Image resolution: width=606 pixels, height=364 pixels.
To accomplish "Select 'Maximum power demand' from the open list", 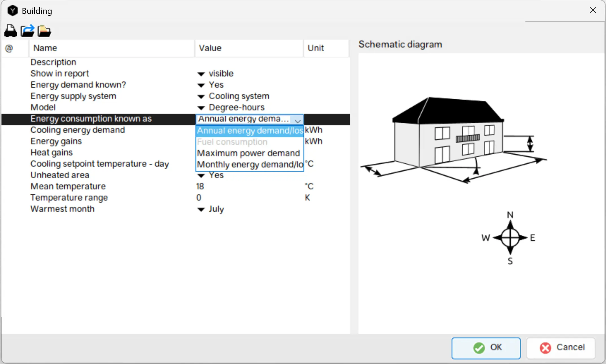I will (x=248, y=153).
